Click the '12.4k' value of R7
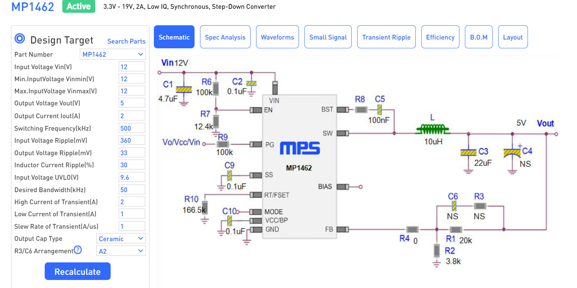577x288 pixels. click(x=203, y=127)
